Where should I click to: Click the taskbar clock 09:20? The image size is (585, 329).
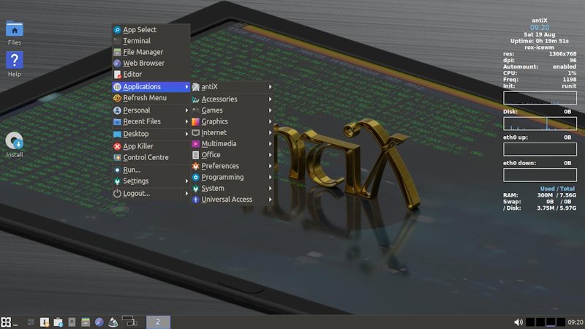pyautogui.click(x=575, y=322)
